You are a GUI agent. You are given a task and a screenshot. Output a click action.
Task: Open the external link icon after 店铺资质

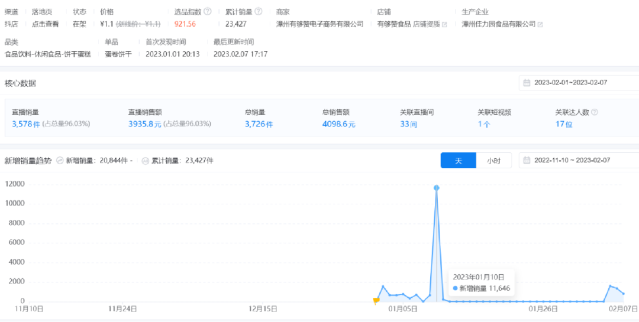[x=444, y=24]
